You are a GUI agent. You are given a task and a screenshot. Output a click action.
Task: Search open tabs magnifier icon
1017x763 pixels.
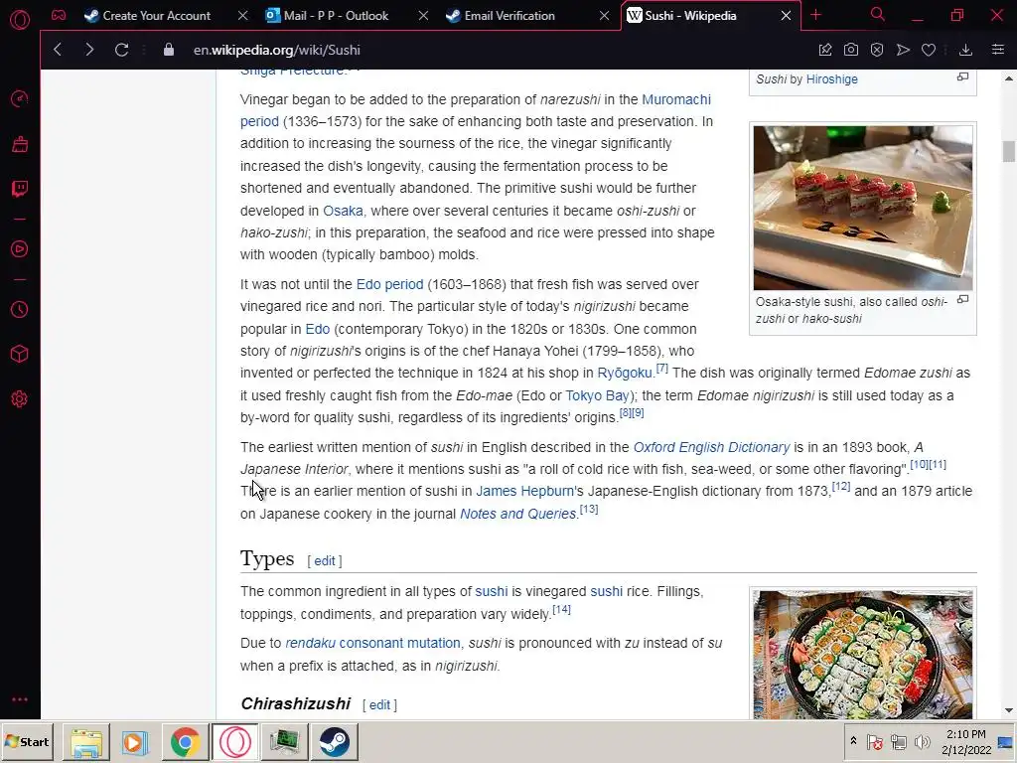(878, 14)
